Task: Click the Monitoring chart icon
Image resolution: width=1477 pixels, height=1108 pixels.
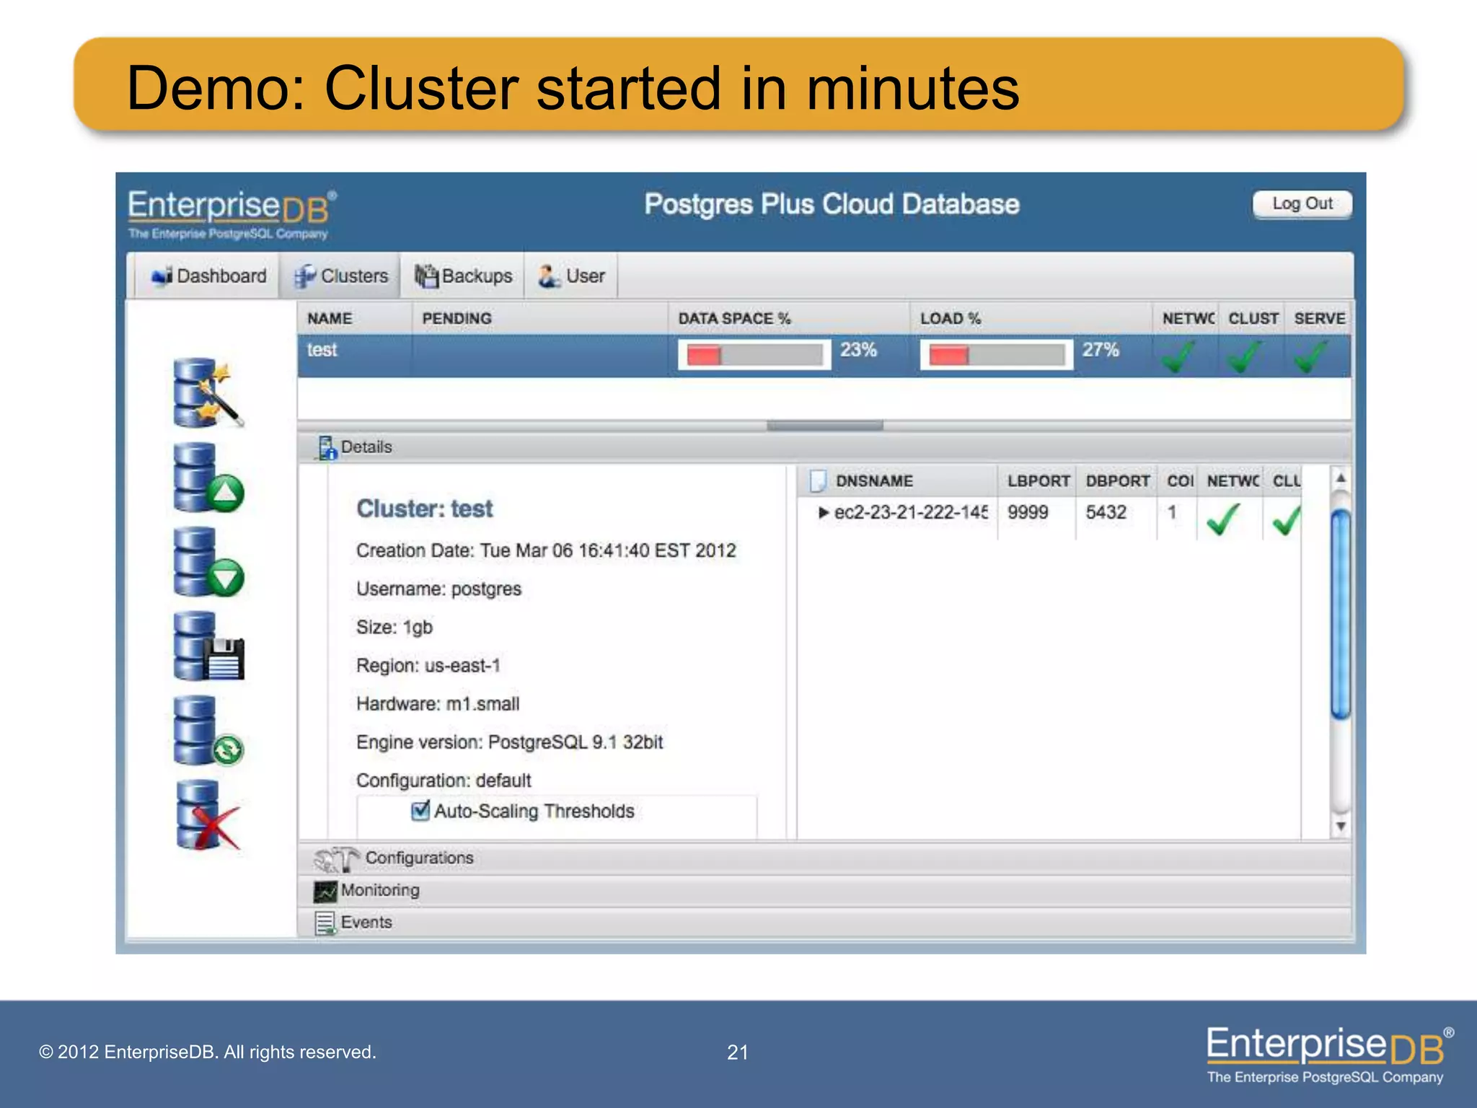Action: (x=325, y=891)
